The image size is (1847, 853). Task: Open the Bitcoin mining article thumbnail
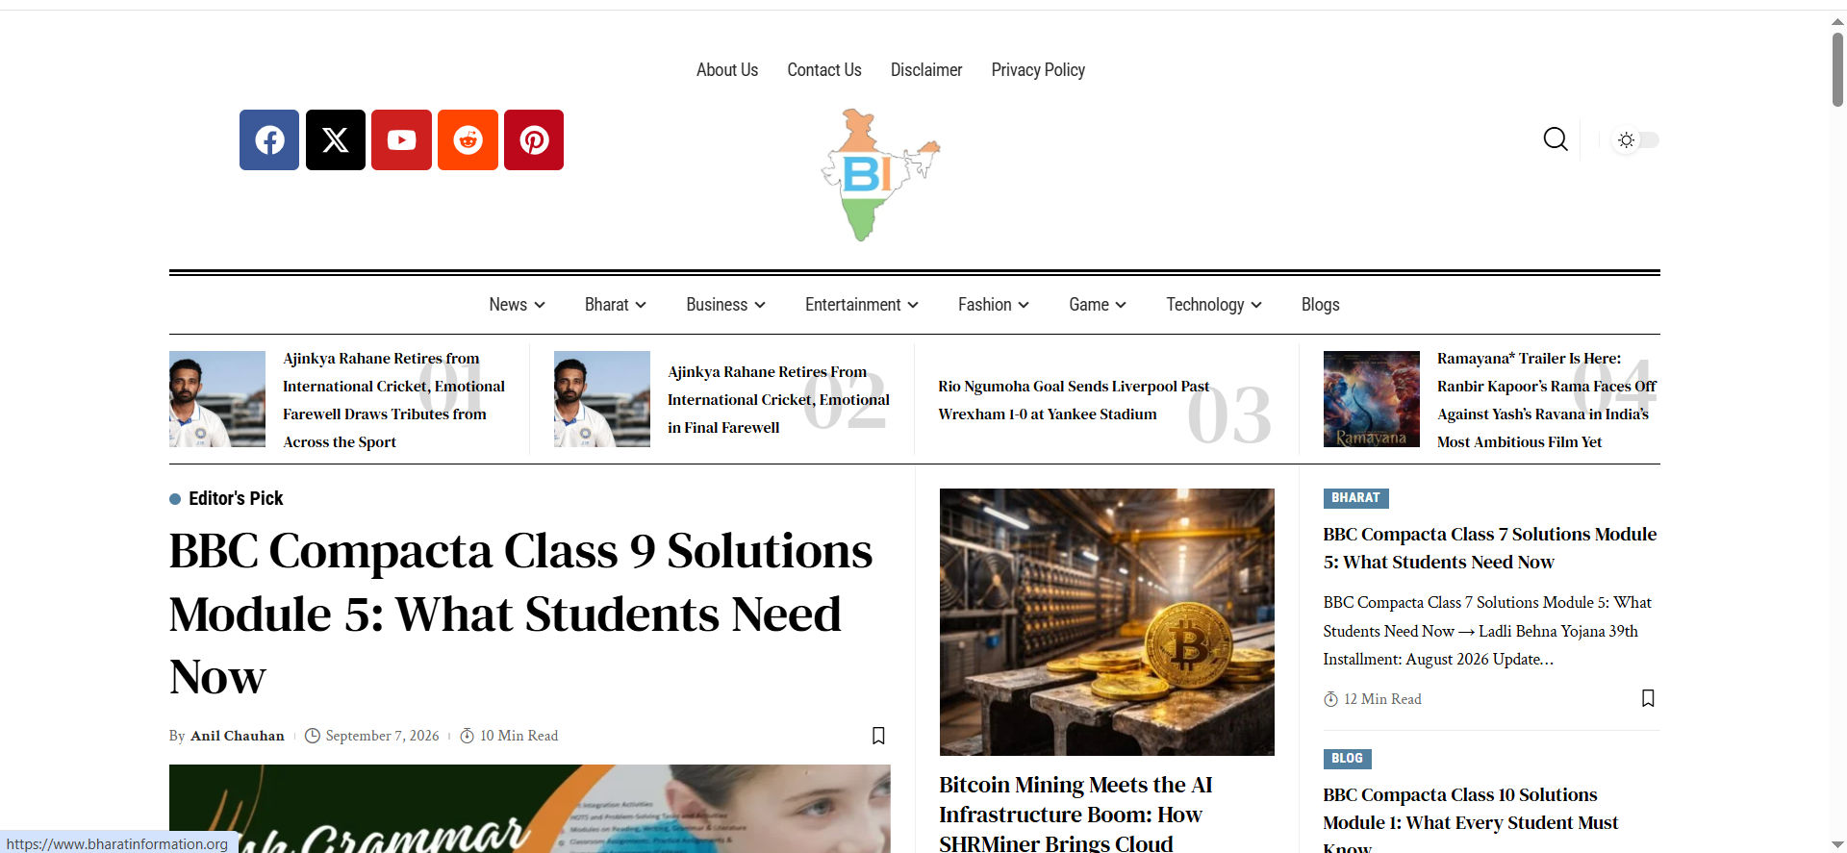[x=1106, y=622]
